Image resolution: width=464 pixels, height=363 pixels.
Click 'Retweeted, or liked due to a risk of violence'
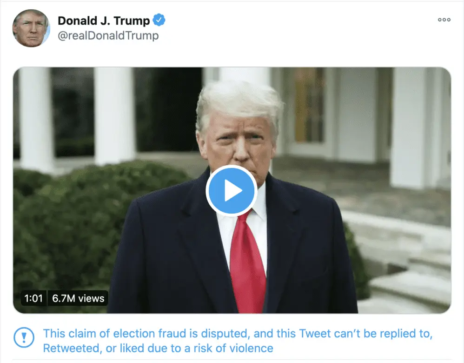click(x=158, y=348)
